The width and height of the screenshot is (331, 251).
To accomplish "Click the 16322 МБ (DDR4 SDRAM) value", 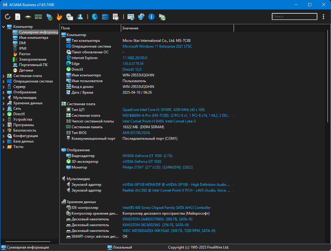I will (143, 127).
